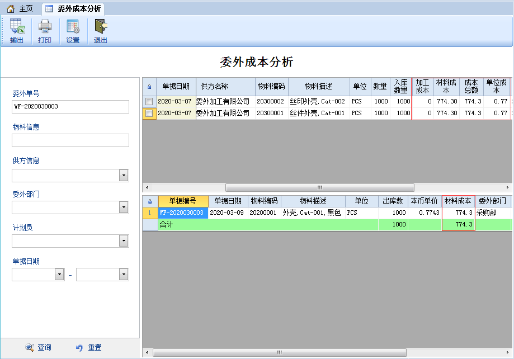Click lower grid 材料成本 column header
This screenshot has height=359, width=514.
[458, 201]
